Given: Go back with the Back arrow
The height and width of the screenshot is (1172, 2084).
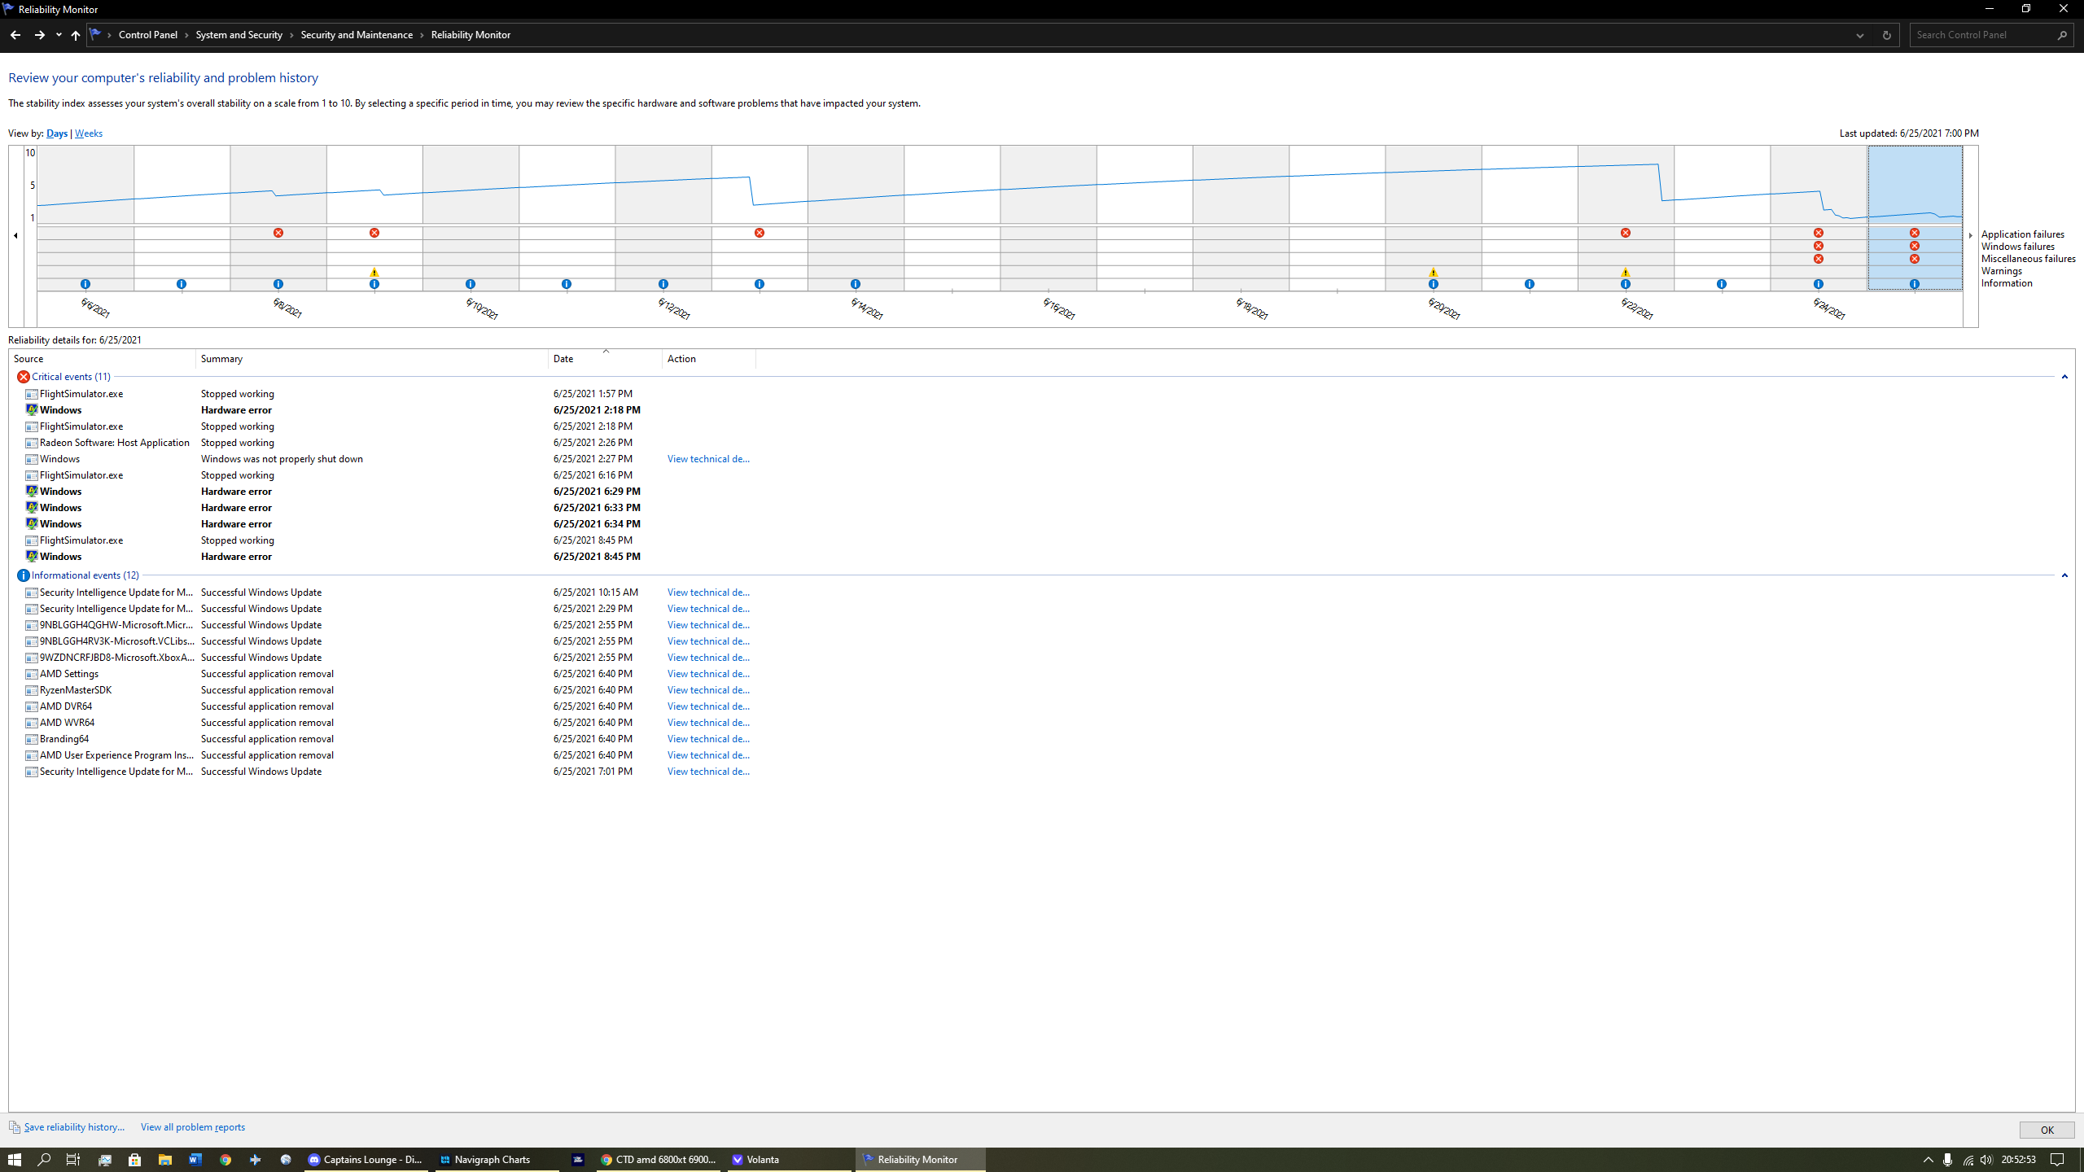Looking at the screenshot, I should 15,35.
